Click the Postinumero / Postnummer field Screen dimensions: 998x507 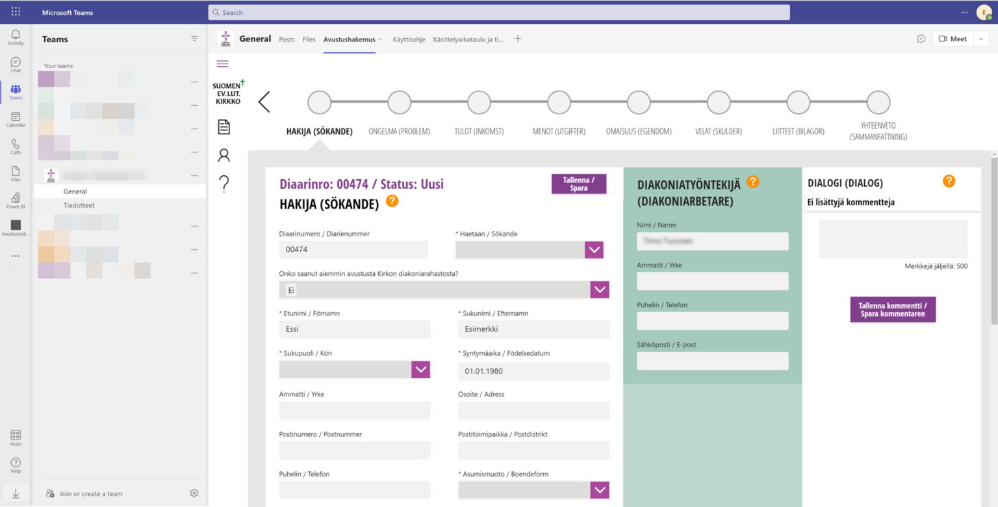coord(355,451)
